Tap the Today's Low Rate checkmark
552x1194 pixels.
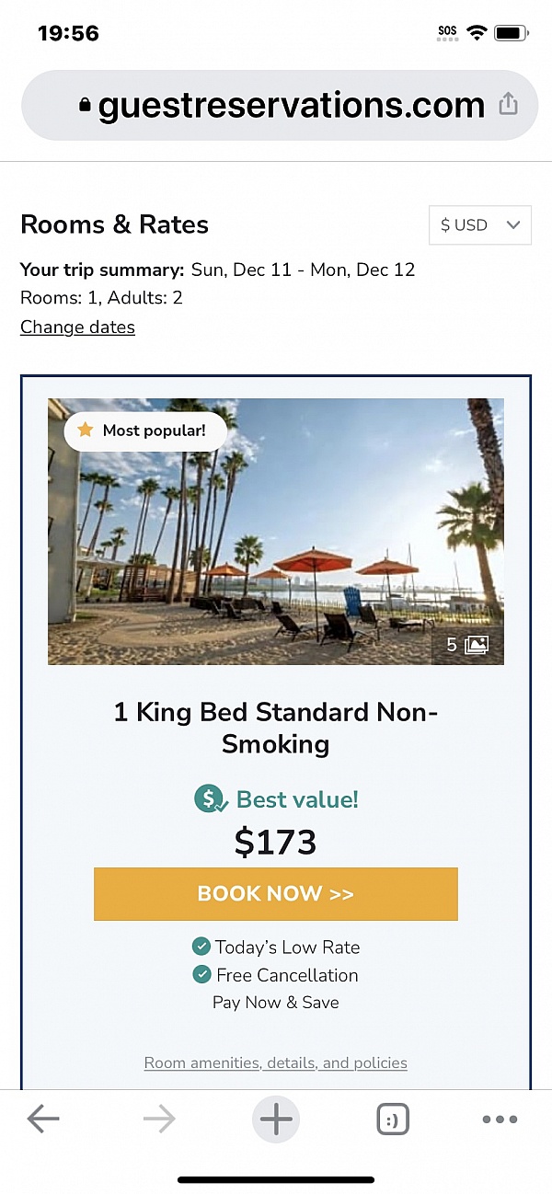(x=201, y=947)
